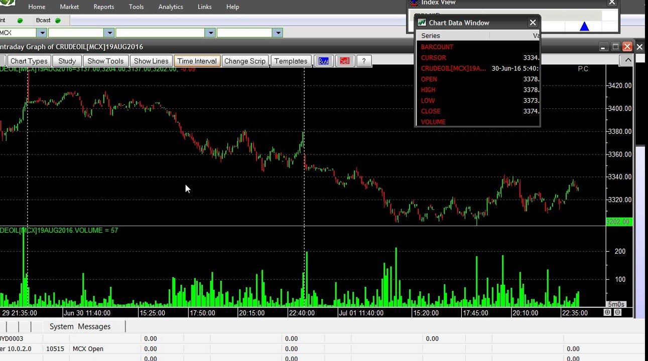Select the CLOSE row in data window
The width and height of the screenshot is (648, 361).
[x=478, y=111]
